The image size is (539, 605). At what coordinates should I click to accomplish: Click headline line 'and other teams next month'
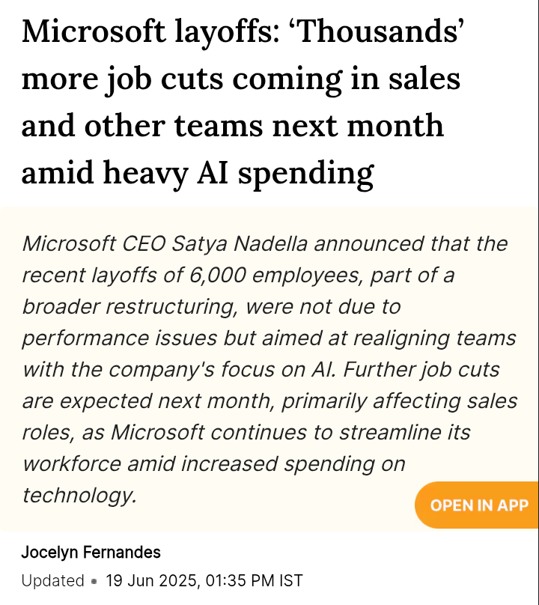click(233, 126)
